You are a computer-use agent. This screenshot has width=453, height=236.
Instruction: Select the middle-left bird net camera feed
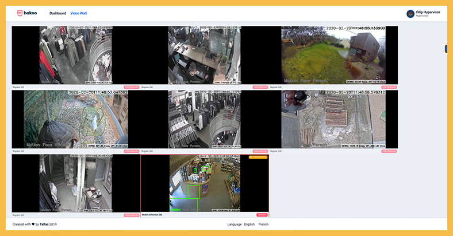coord(76,119)
